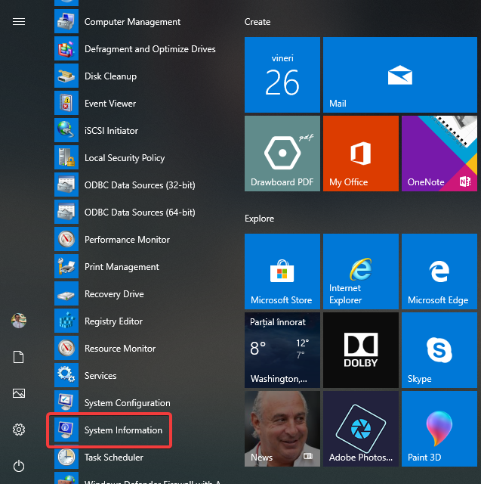Click the user account avatar
481x484 pixels.
coord(19,321)
